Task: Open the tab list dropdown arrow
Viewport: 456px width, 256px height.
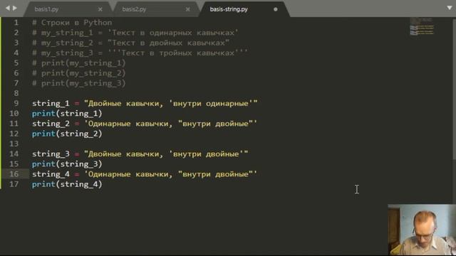Action: pos(450,8)
